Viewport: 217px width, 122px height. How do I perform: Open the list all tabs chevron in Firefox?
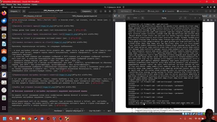pos(197,11)
